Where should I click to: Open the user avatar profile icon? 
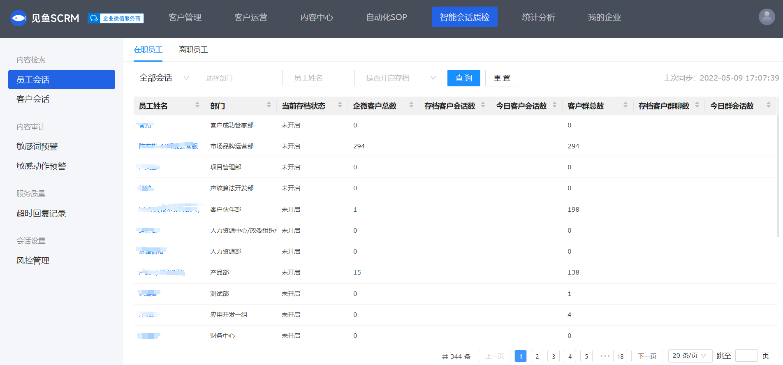click(x=767, y=17)
